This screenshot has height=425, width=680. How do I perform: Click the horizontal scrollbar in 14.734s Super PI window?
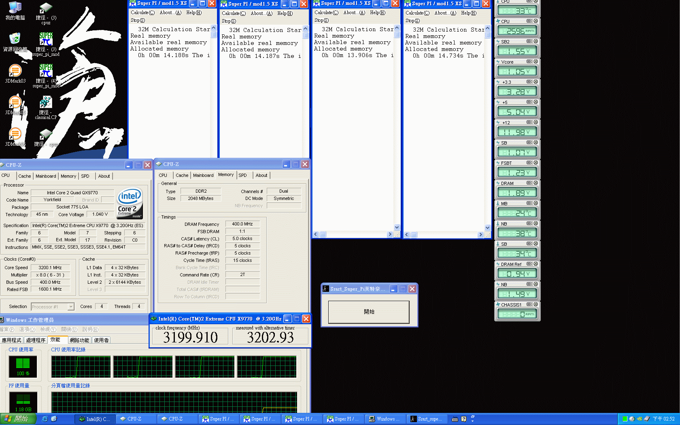444,235
